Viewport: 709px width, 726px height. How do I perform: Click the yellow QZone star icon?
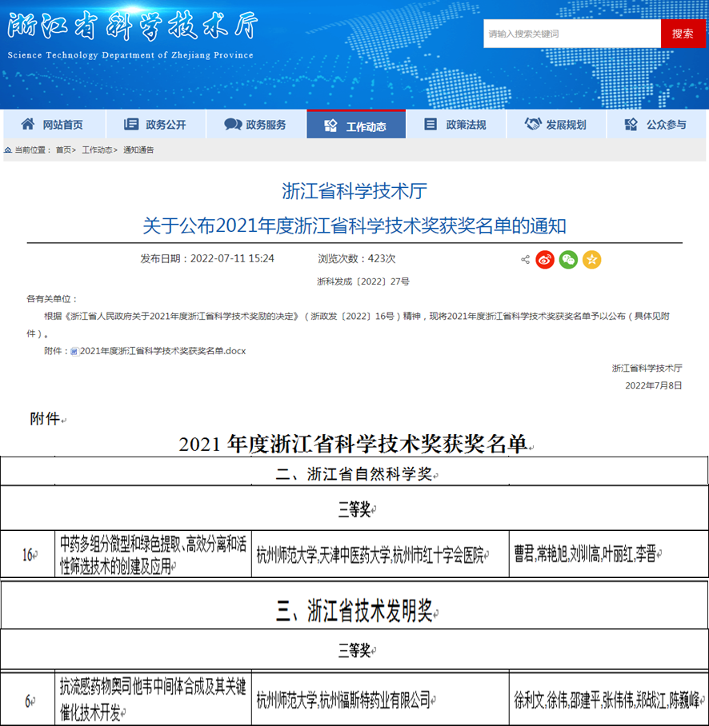591,260
